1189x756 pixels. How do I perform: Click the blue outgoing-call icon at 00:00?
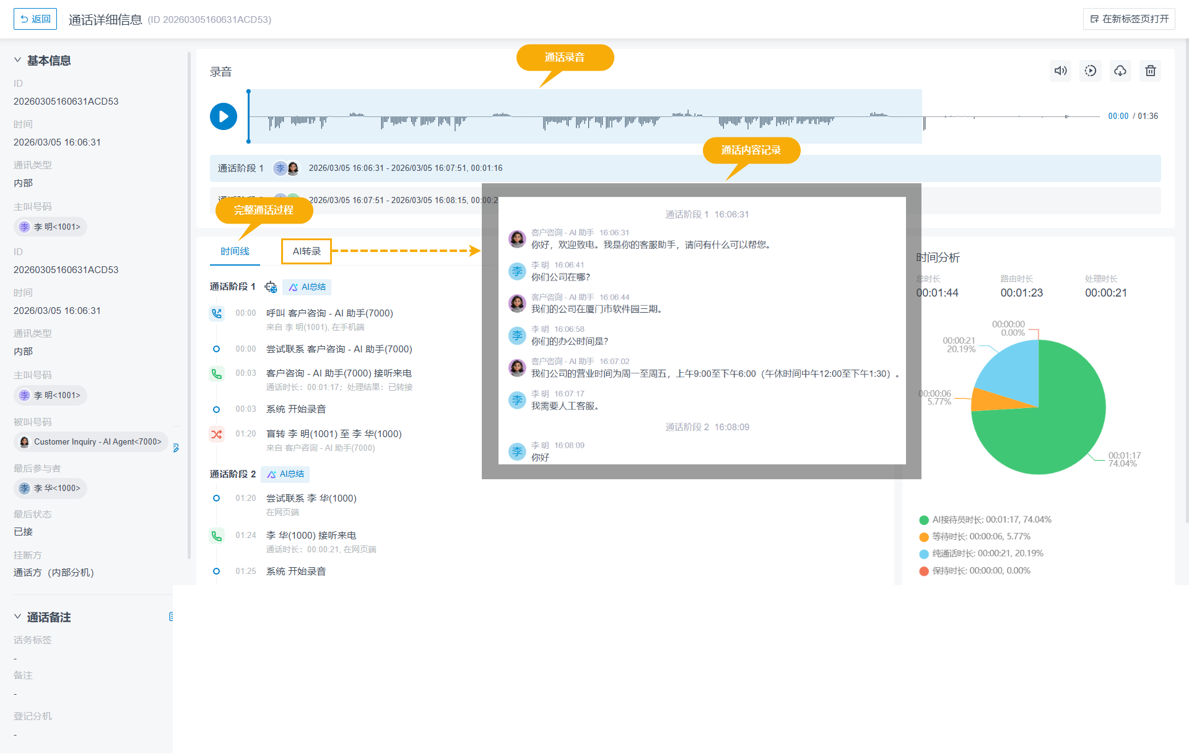[216, 314]
